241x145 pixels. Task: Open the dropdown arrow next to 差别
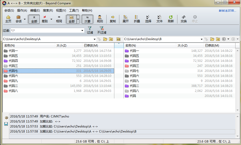[51, 19]
